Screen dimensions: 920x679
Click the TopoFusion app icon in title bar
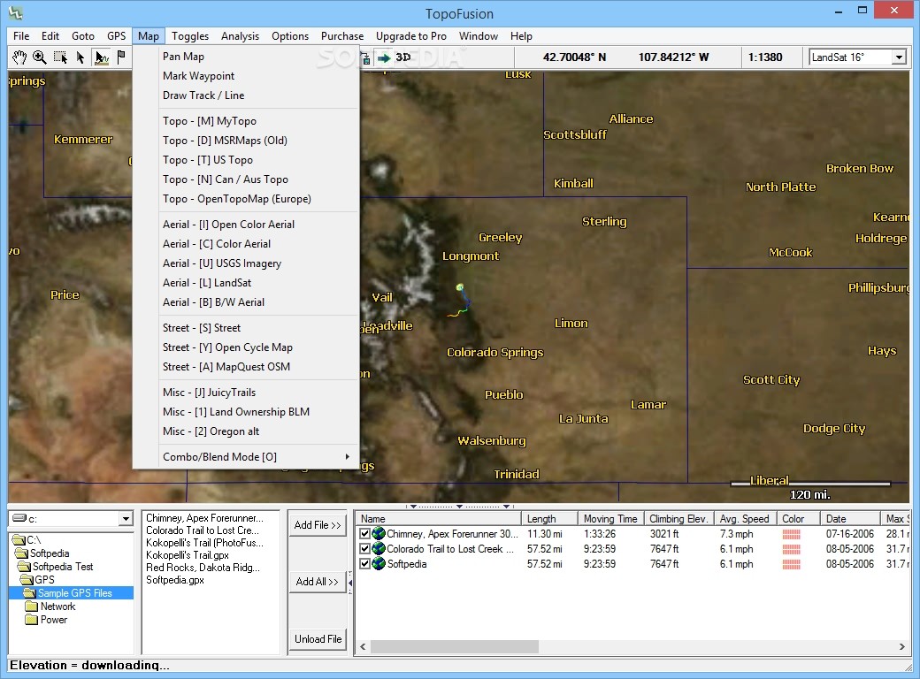tap(15, 12)
